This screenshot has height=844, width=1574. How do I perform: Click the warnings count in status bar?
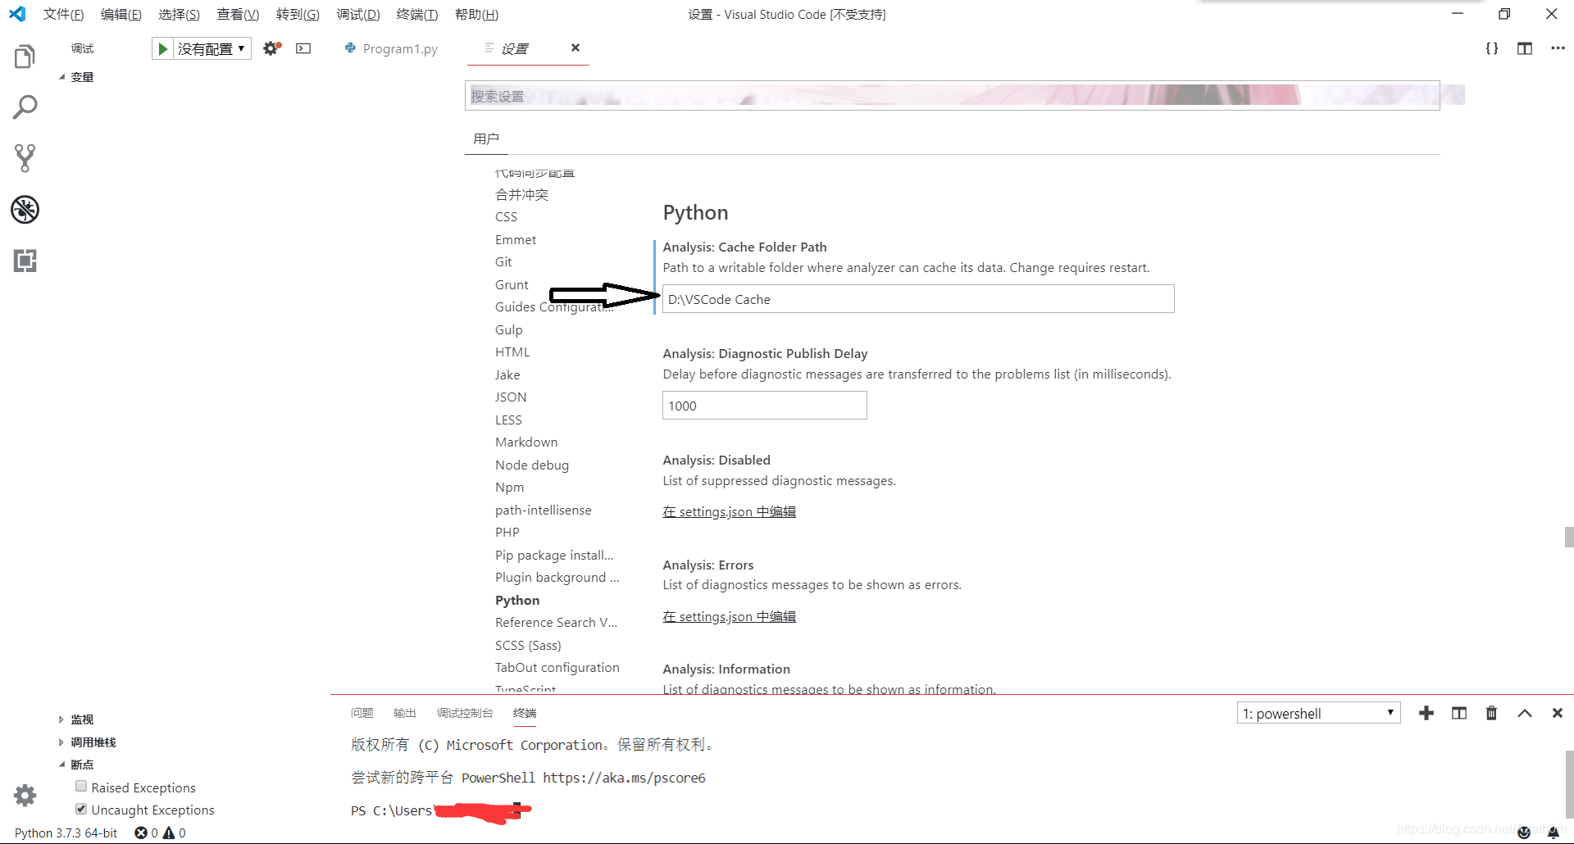[x=175, y=833]
